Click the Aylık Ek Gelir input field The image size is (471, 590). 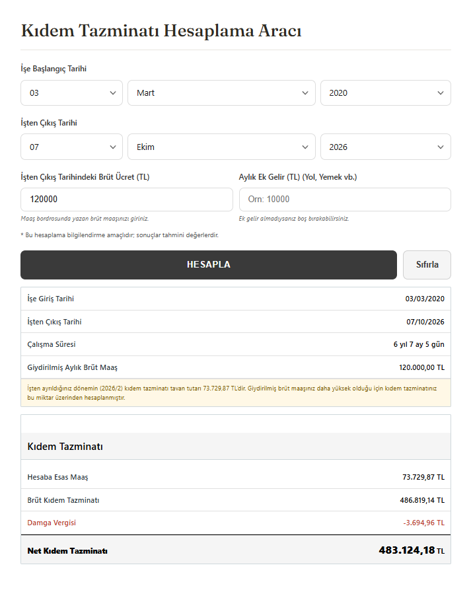pyautogui.click(x=345, y=200)
